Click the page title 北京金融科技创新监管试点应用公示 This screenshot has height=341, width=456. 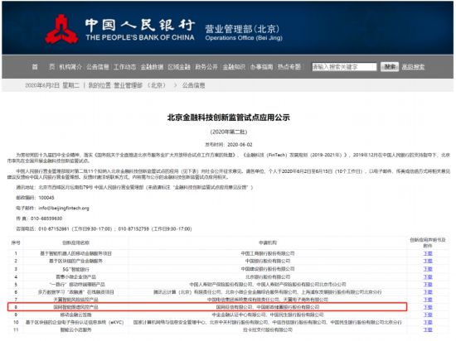point(229,118)
